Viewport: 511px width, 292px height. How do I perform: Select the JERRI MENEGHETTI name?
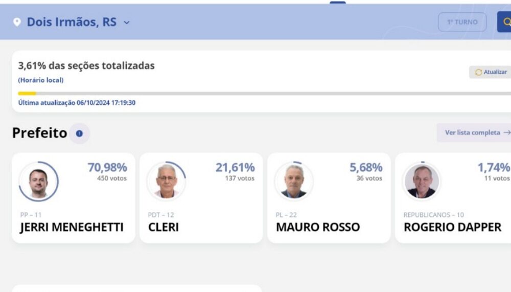click(72, 228)
